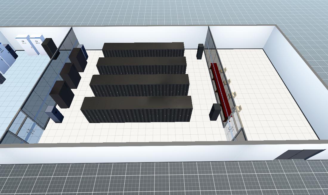This screenshot has height=195, width=328.
Task: Click the dark gray double door on the front wall
Action: coord(300,154)
